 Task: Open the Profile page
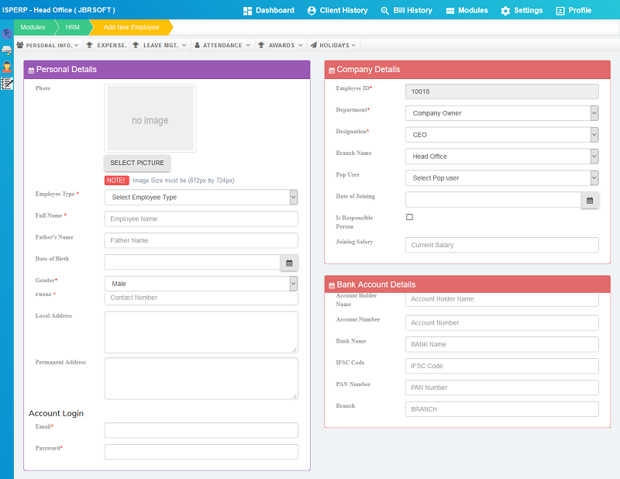573,10
